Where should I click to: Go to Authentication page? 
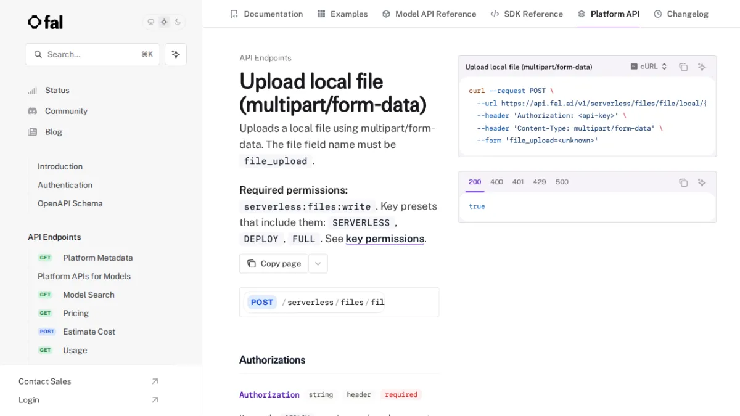point(65,185)
